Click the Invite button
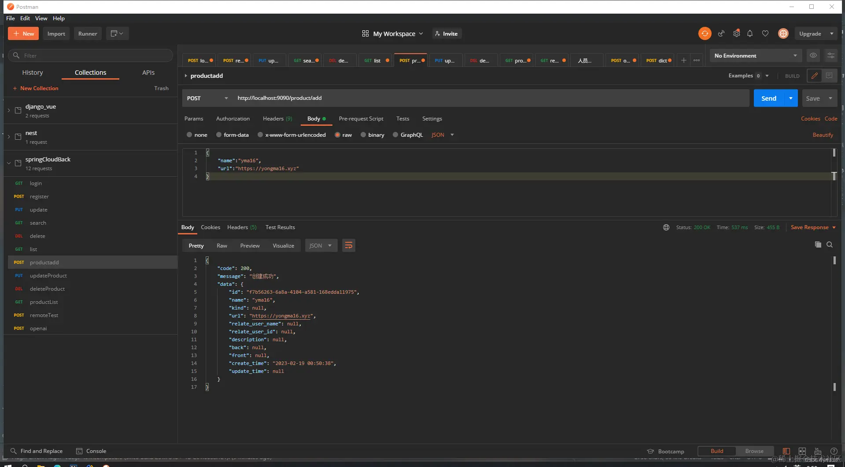This screenshot has width=845, height=467. 446,33
